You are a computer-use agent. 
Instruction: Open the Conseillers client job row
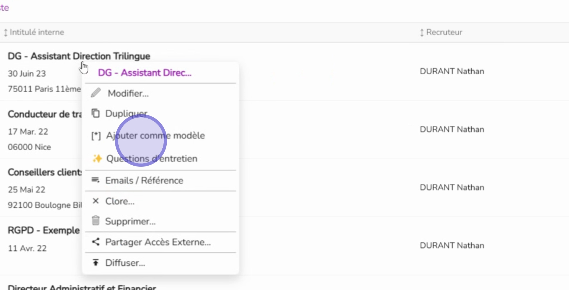coord(45,172)
